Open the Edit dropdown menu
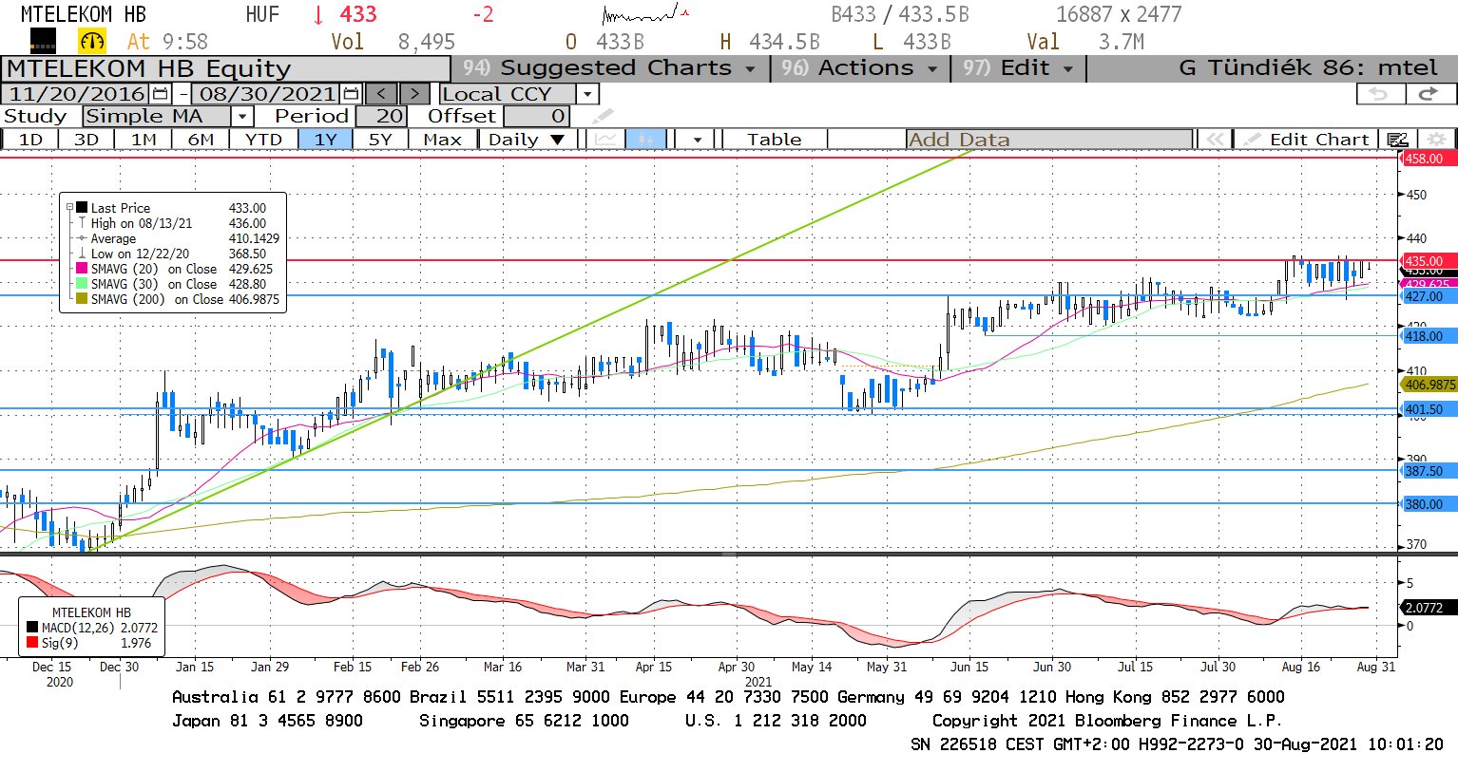The height and width of the screenshot is (772, 1458). [1017, 68]
